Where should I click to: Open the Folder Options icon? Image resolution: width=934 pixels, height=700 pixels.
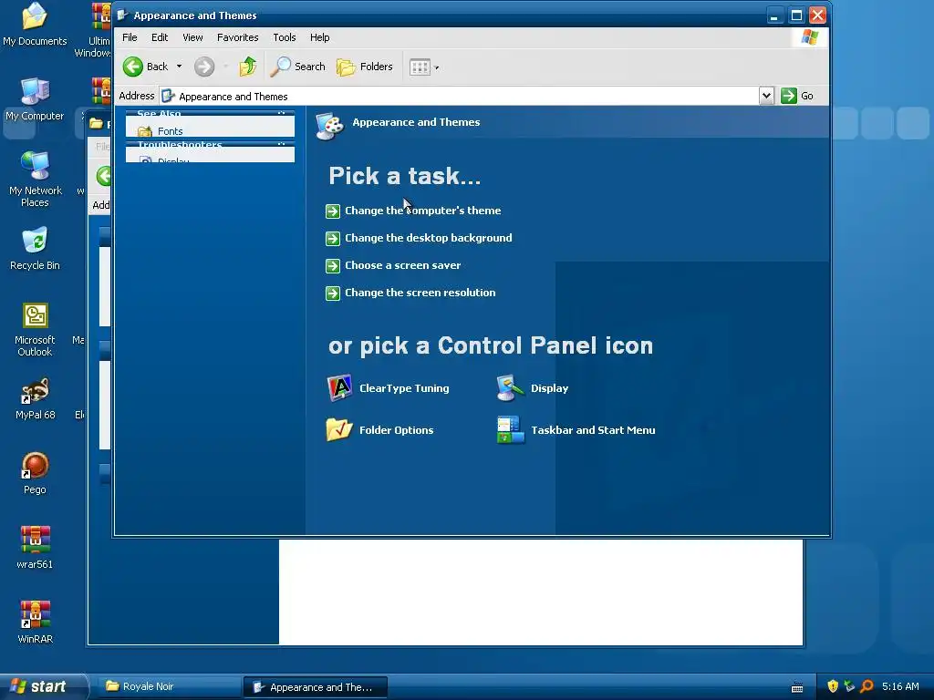(x=339, y=430)
